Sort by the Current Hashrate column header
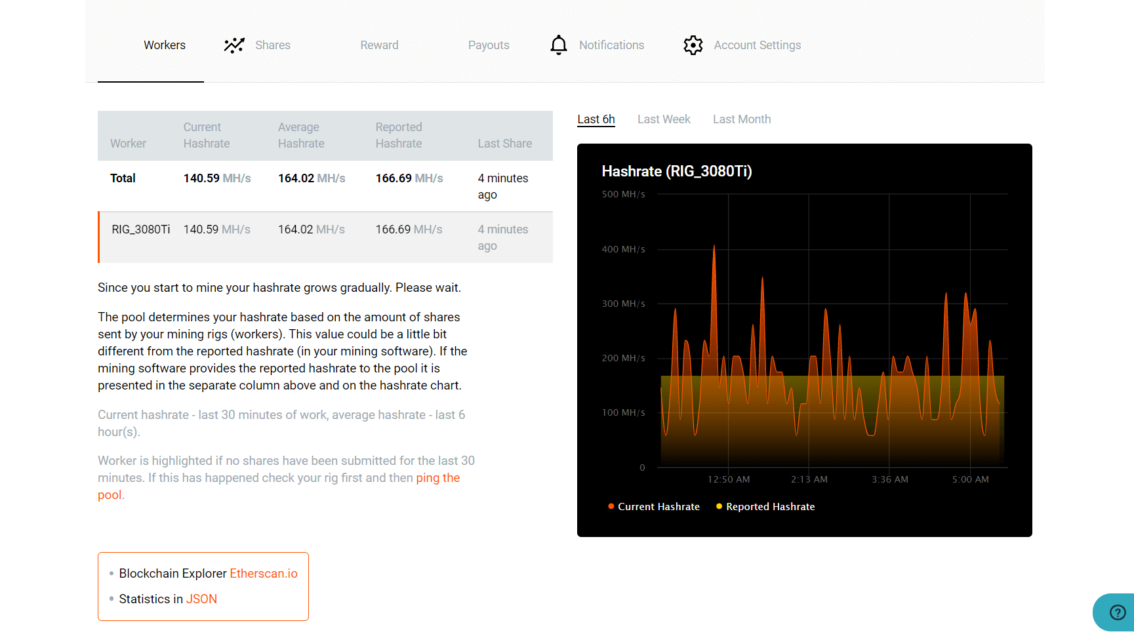Viewport: 1134px width, 638px height. [x=207, y=135]
